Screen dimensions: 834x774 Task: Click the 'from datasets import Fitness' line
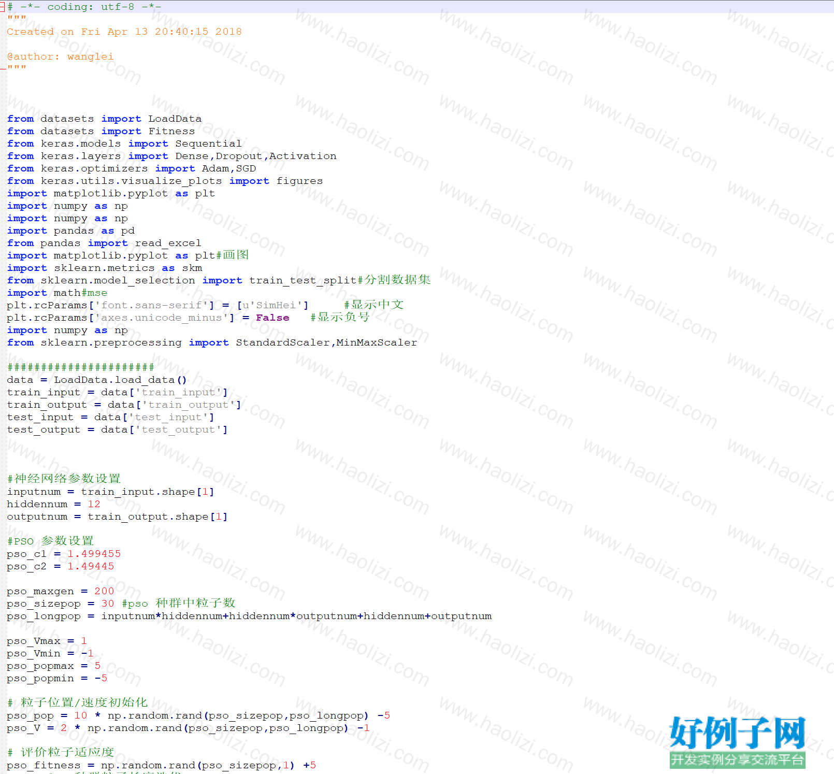coord(101,131)
